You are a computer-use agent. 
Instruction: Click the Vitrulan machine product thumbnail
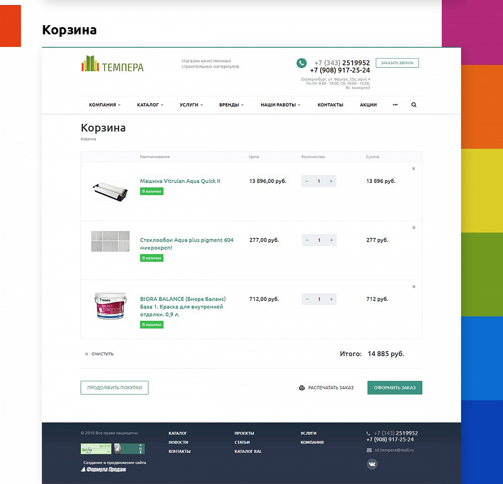110,191
